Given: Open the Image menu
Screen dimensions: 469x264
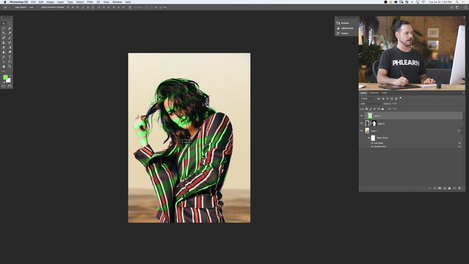Looking at the screenshot, I should pyautogui.click(x=50, y=2).
